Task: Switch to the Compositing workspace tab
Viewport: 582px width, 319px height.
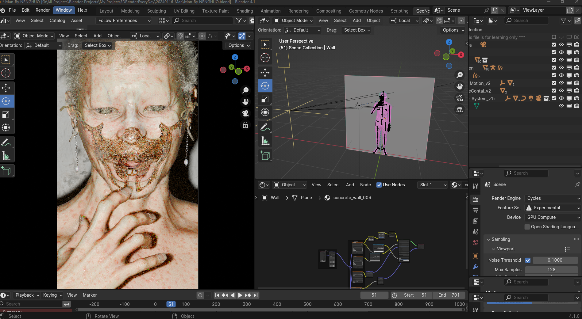Action: [x=329, y=11]
